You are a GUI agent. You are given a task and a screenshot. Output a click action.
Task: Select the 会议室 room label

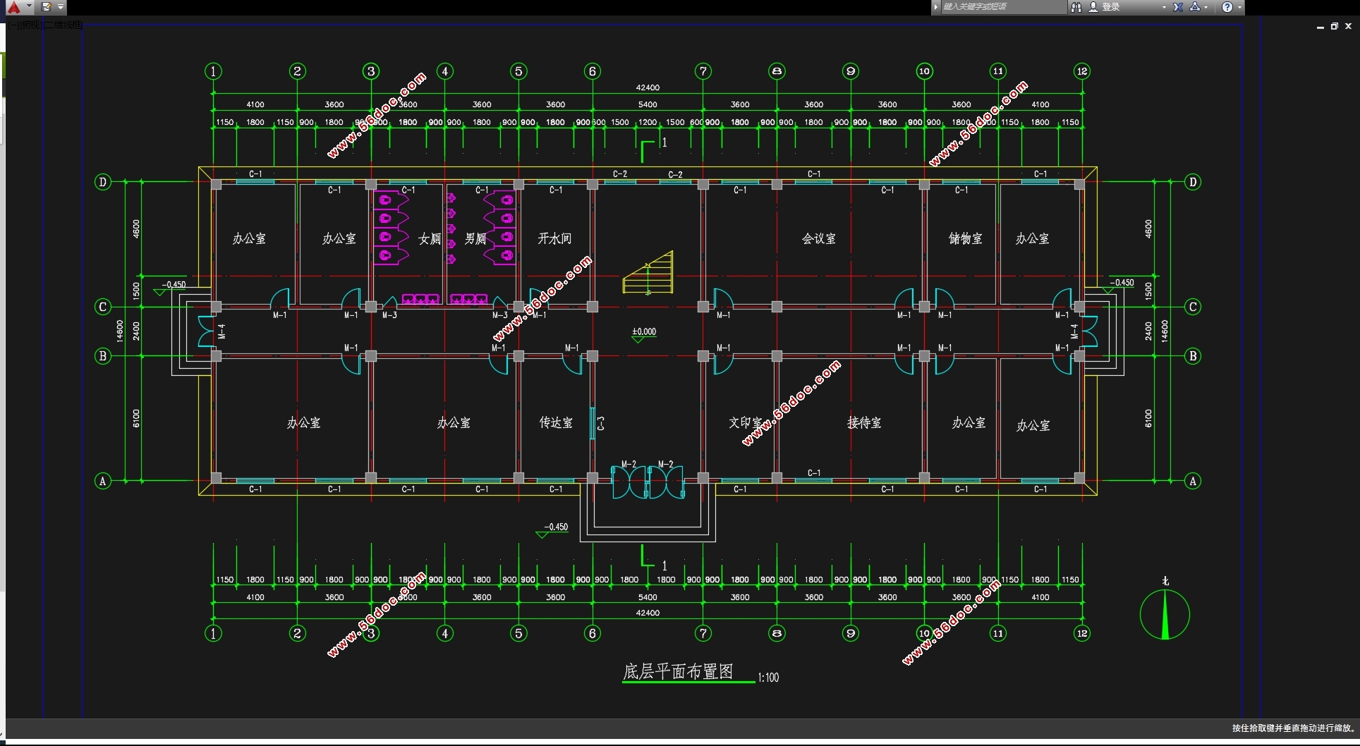819,239
